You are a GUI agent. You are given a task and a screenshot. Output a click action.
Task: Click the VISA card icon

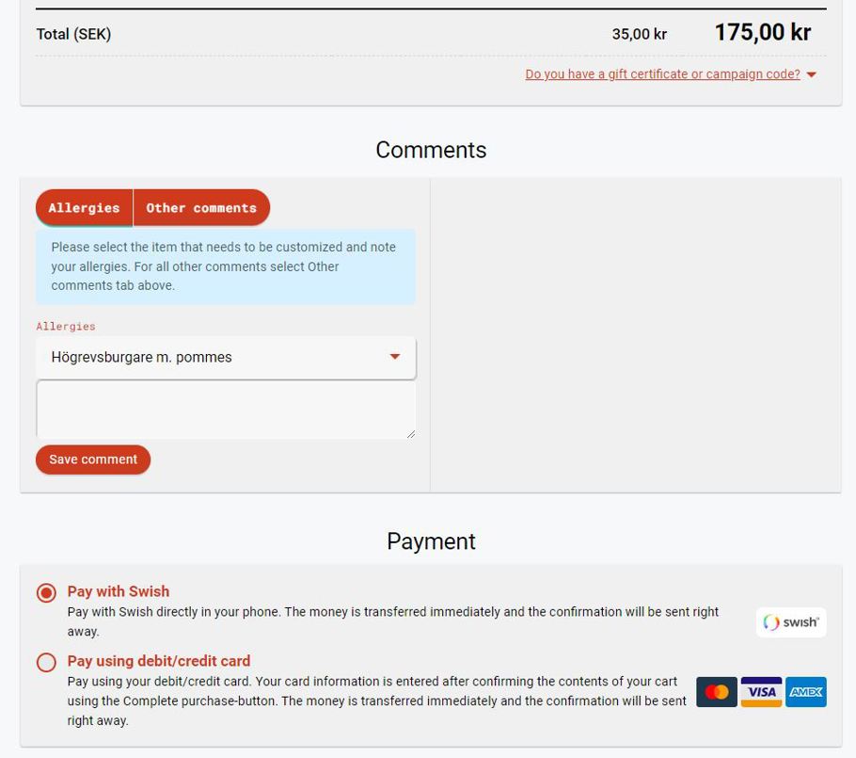tap(761, 692)
